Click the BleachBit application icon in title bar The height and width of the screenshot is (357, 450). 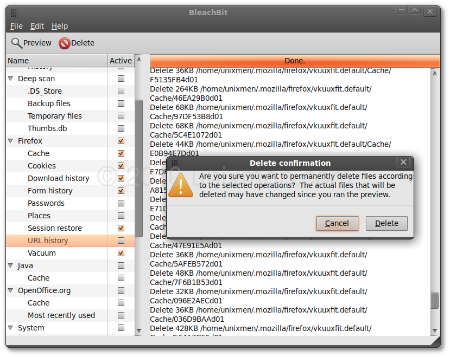pos(14,13)
